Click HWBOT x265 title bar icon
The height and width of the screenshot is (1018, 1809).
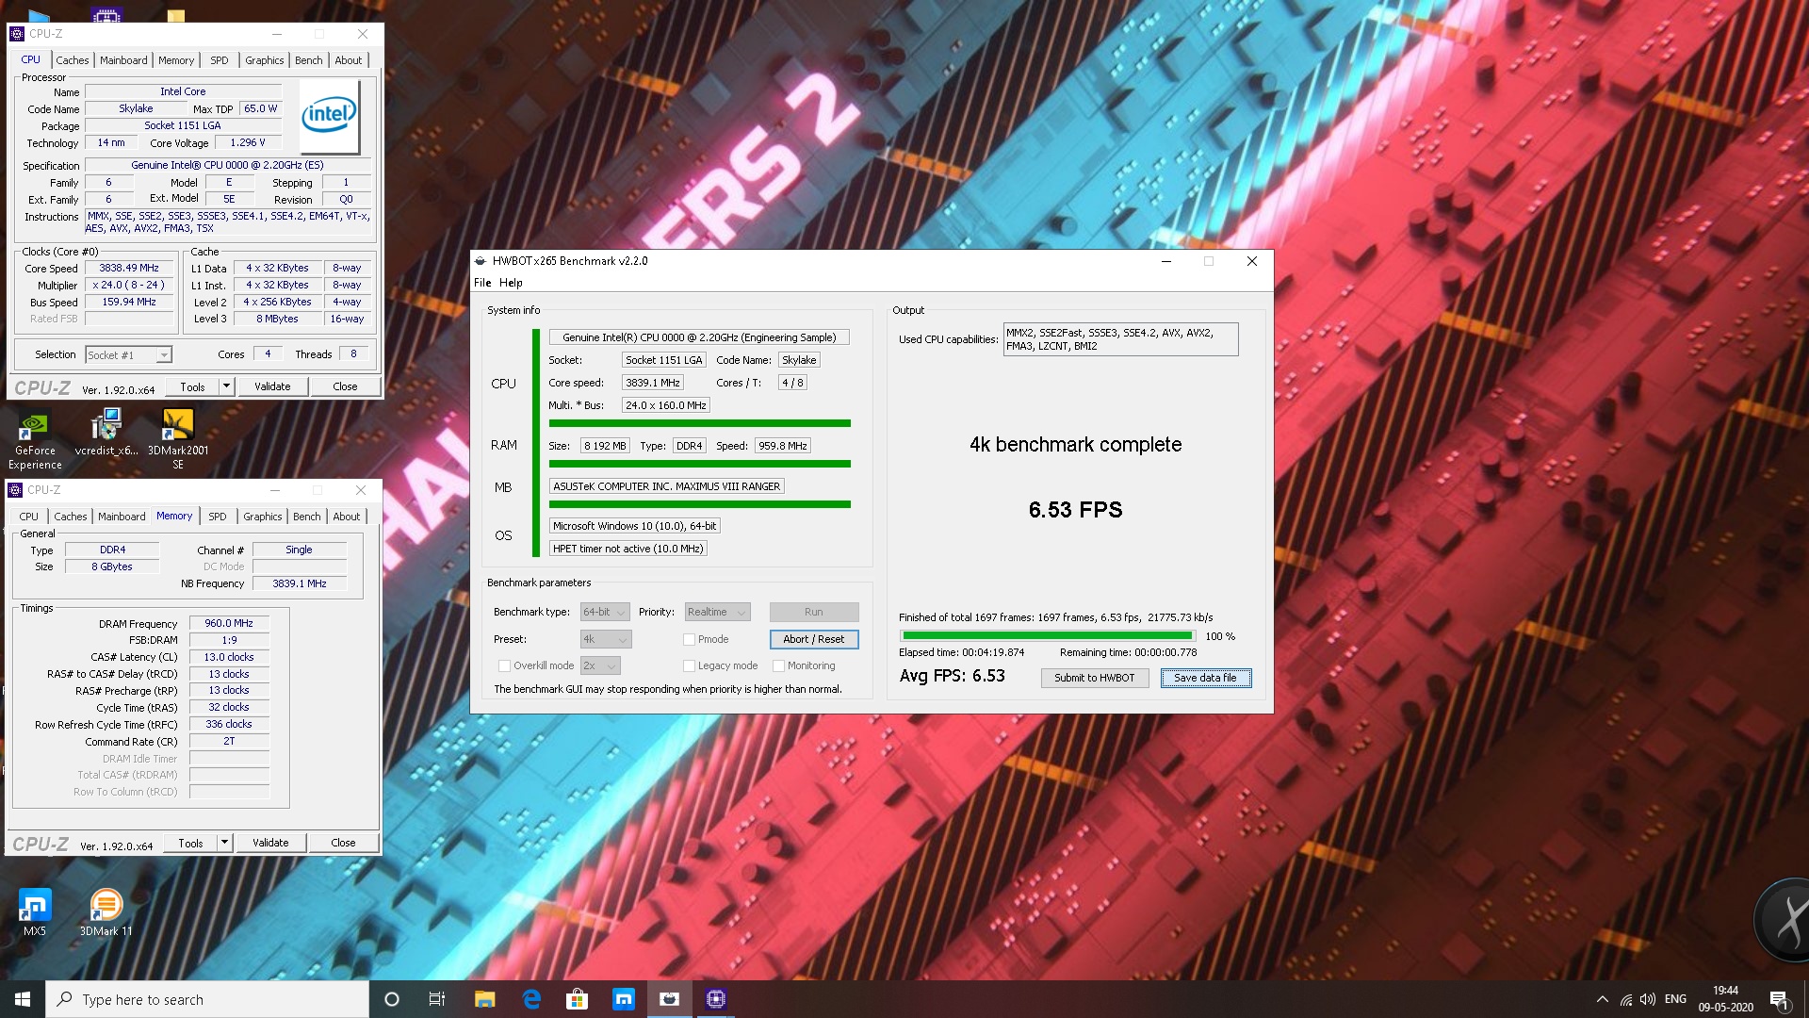pyautogui.click(x=481, y=261)
